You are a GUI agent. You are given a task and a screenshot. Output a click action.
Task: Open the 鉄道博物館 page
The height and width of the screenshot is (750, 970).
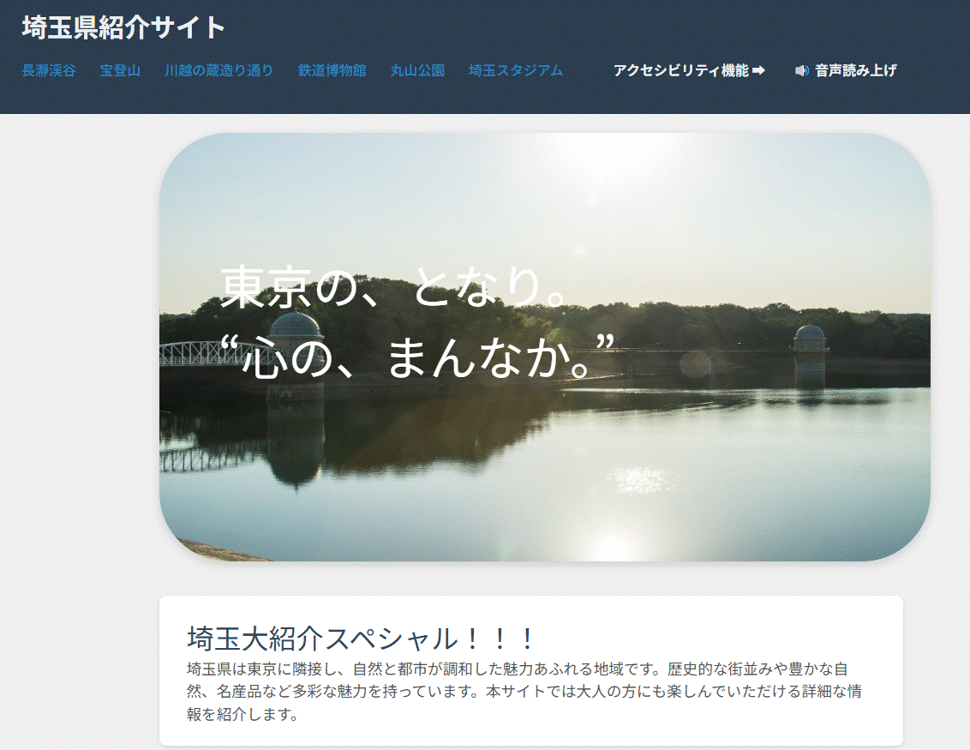pyautogui.click(x=332, y=71)
